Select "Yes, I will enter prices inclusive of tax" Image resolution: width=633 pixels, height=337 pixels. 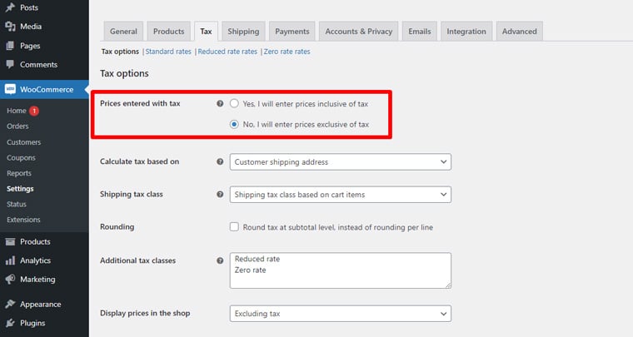coord(234,104)
